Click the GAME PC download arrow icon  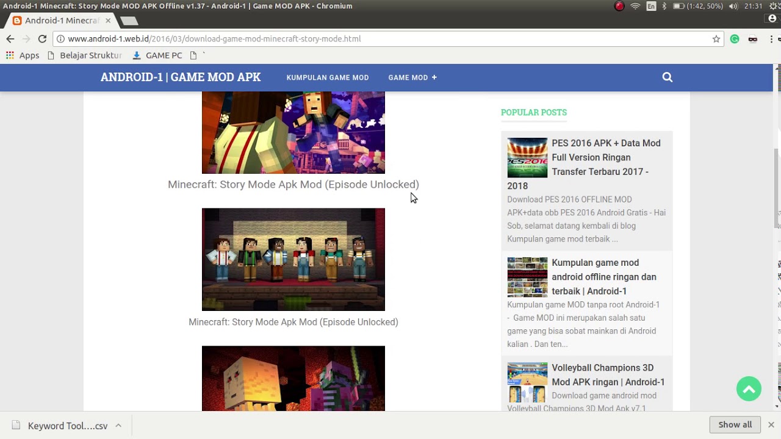pos(137,55)
